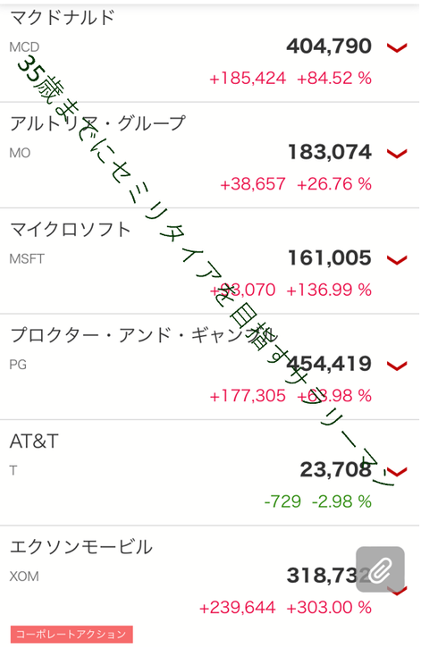The width and height of the screenshot is (429, 648).
Task: Expand the AT&T row chevron
Action: 397,471
